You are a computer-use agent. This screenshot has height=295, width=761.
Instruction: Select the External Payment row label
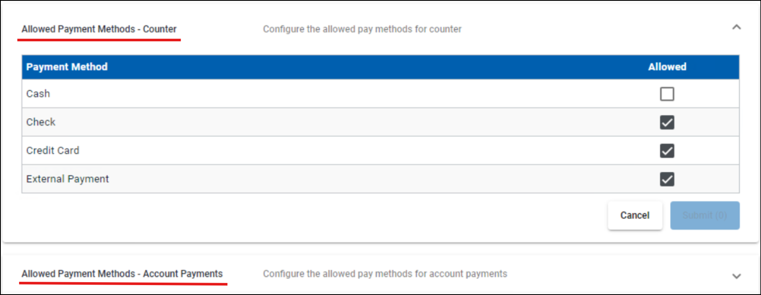point(67,179)
